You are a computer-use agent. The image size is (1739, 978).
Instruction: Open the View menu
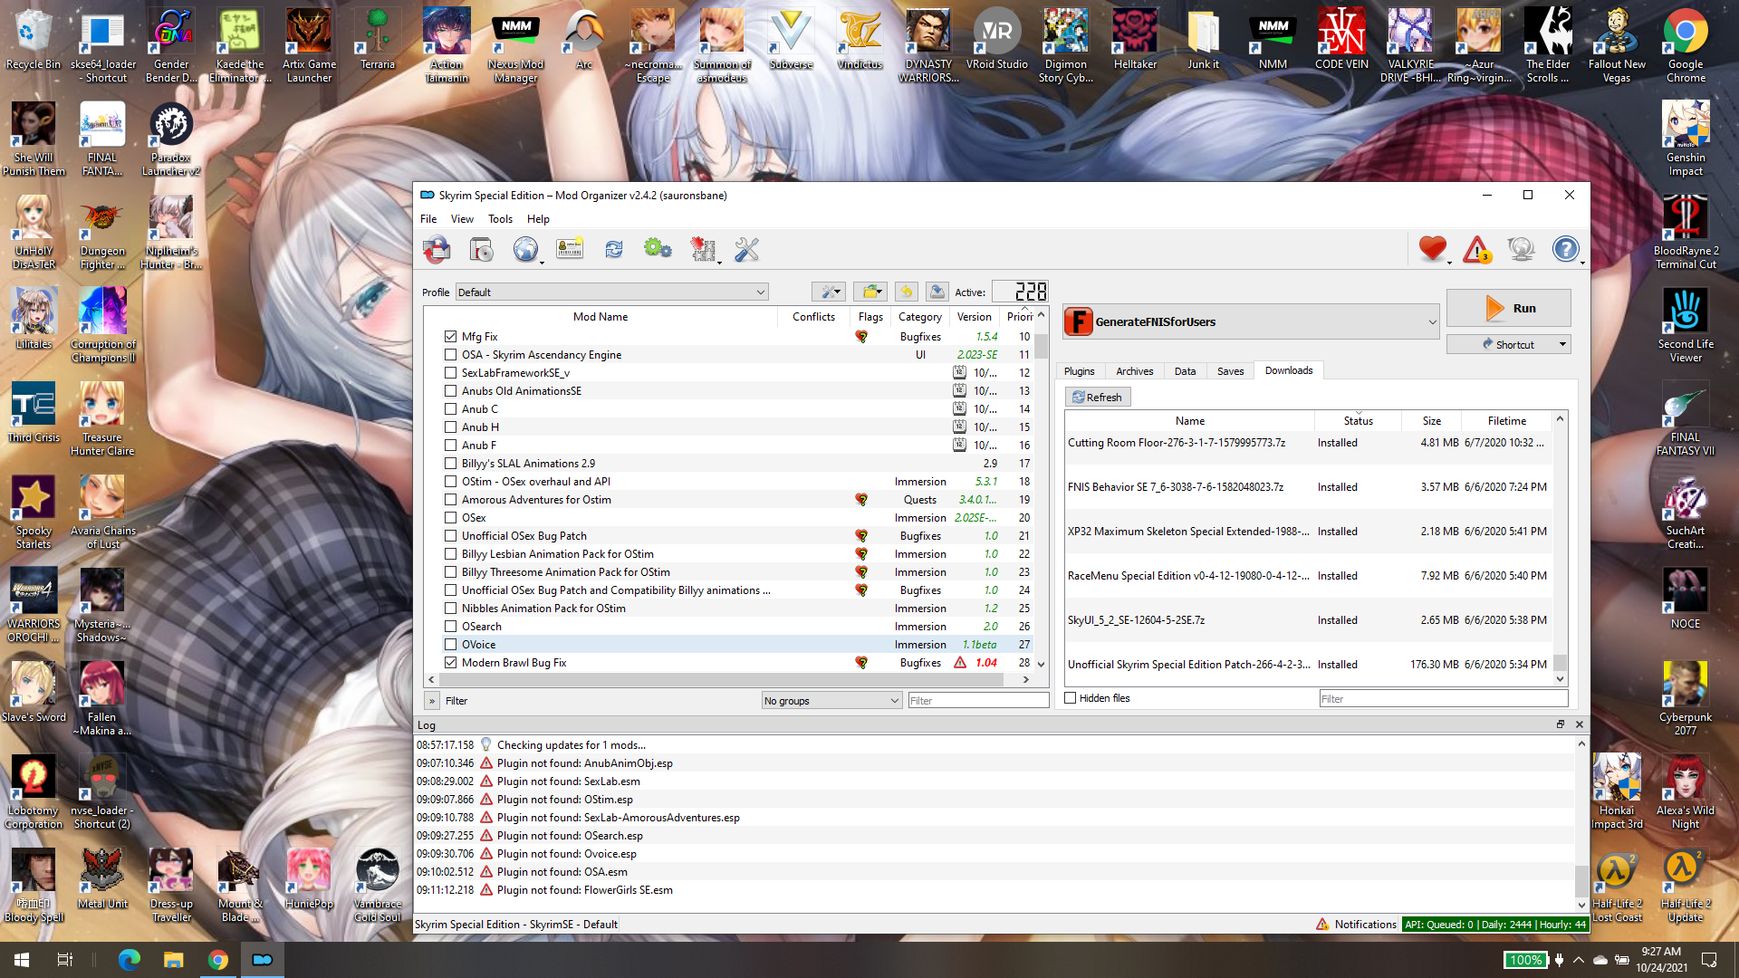[462, 219]
